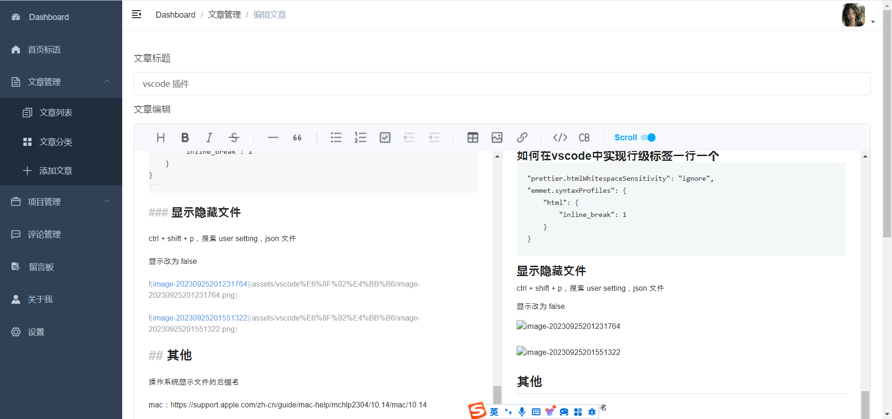
Task: Click image-20230925201231764 link in markdown editor
Action: point(200,284)
